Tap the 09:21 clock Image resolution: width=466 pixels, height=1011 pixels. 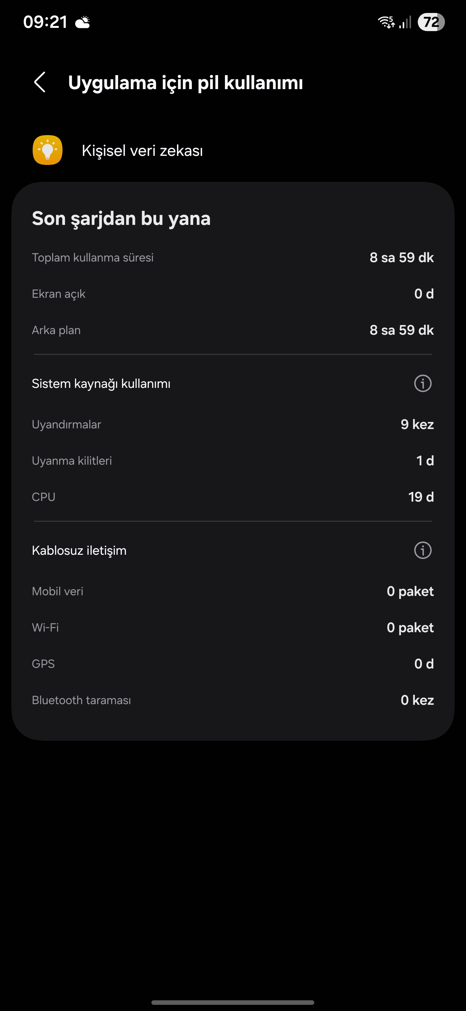click(45, 22)
